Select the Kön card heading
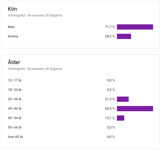 click(12, 9)
